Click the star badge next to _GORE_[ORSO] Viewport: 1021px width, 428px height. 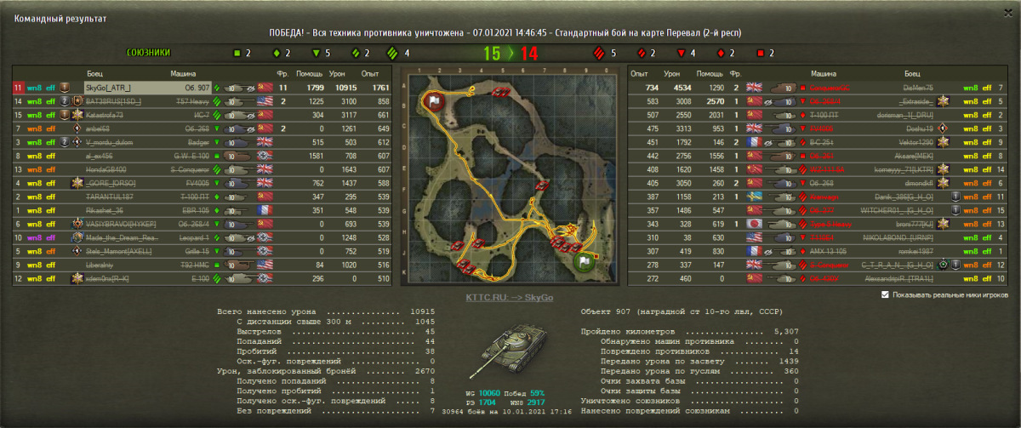pyautogui.click(x=77, y=183)
